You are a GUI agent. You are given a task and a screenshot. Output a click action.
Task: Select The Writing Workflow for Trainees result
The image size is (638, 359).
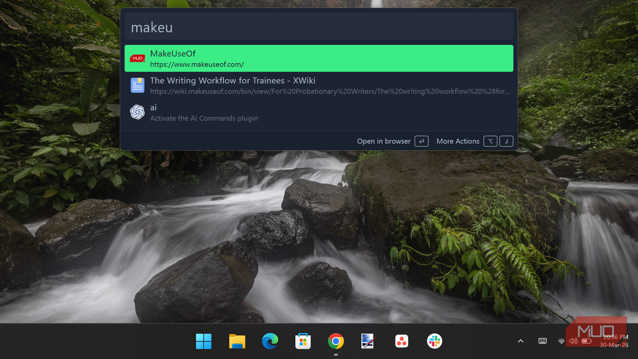[319, 85]
